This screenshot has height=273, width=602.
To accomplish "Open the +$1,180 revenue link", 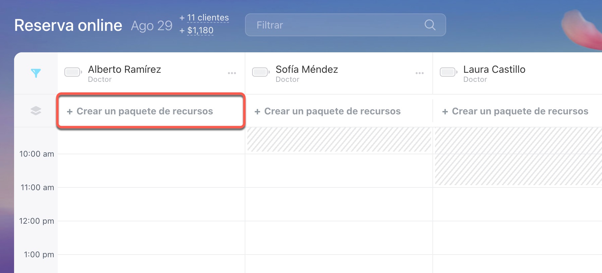I will click(x=200, y=31).
